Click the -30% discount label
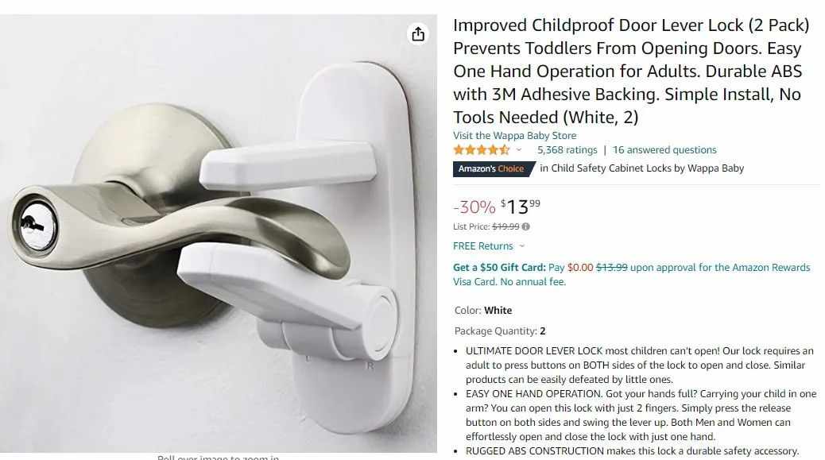This screenshot has width=825, height=460. tap(474, 207)
